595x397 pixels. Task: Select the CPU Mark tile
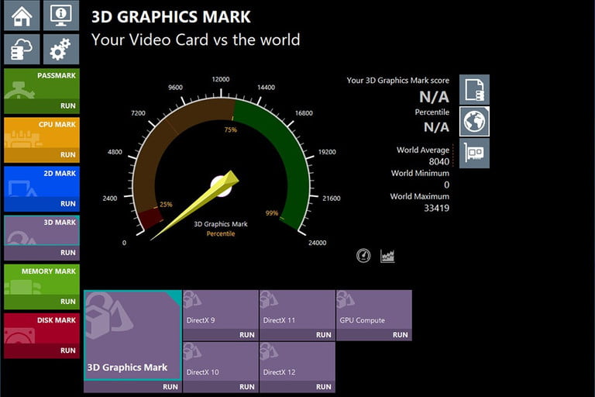pos(42,133)
